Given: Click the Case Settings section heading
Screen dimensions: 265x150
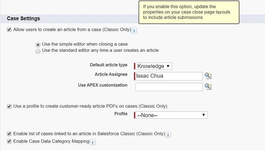Looking at the screenshot, I should [x=23, y=18].
